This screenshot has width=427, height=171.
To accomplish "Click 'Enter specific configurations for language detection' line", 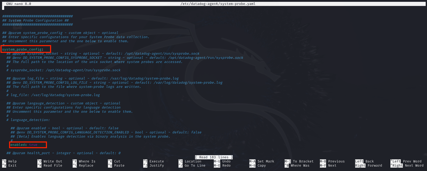I will (x=63, y=108).
